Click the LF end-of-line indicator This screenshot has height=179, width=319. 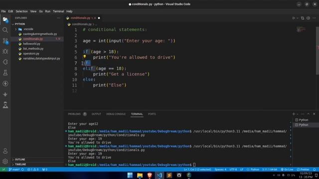point(242,169)
